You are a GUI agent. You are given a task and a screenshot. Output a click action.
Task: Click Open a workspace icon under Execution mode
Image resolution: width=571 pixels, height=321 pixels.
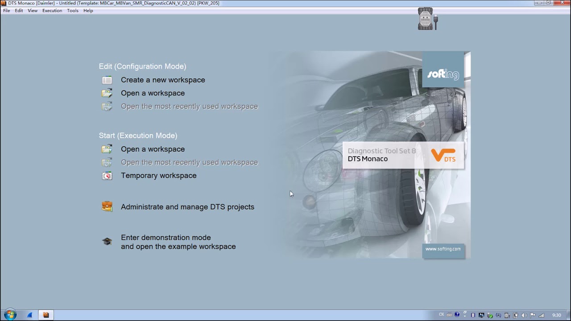[x=107, y=149]
